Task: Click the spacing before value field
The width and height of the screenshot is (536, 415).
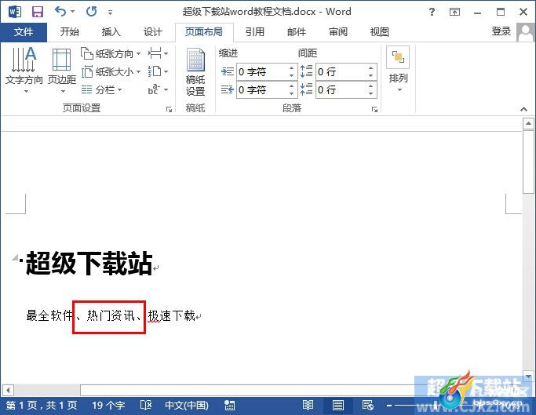Action: [x=341, y=72]
